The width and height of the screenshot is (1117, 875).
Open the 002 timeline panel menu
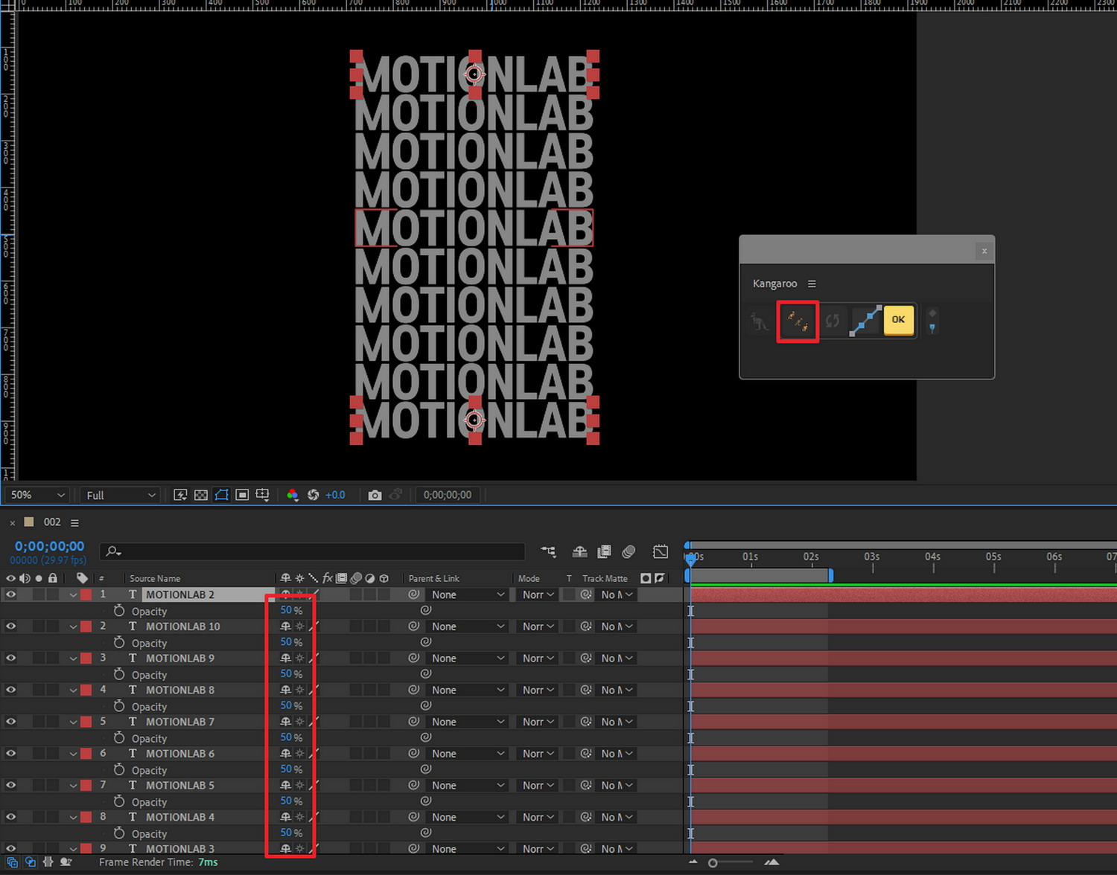[74, 522]
